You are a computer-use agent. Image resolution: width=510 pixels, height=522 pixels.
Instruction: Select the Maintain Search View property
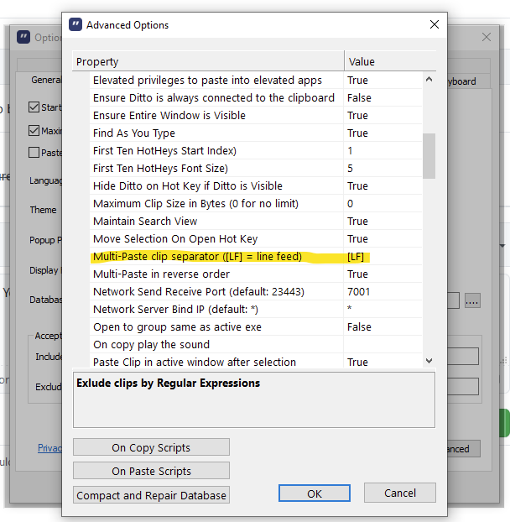(256, 222)
